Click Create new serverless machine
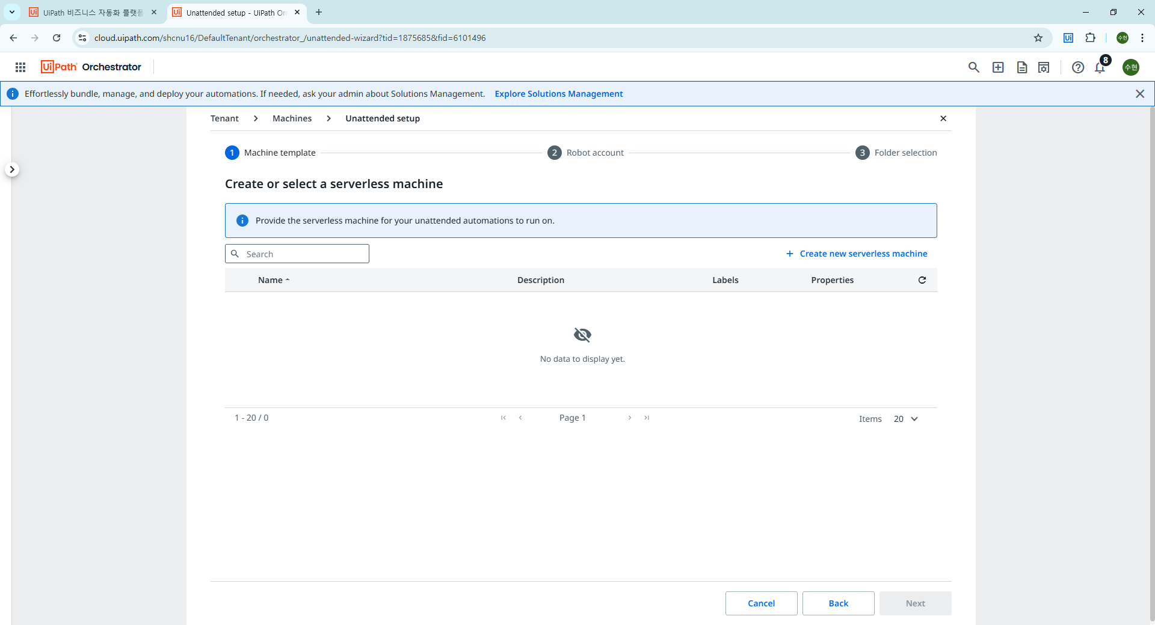Image resolution: width=1155 pixels, height=625 pixels. [x=857, y=254]
